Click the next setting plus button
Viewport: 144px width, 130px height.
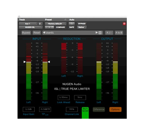49,27
